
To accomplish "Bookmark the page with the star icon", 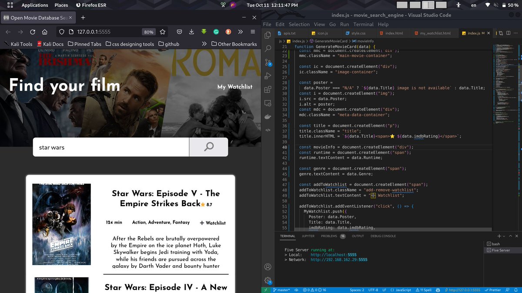I will click(x=163, y=31).
